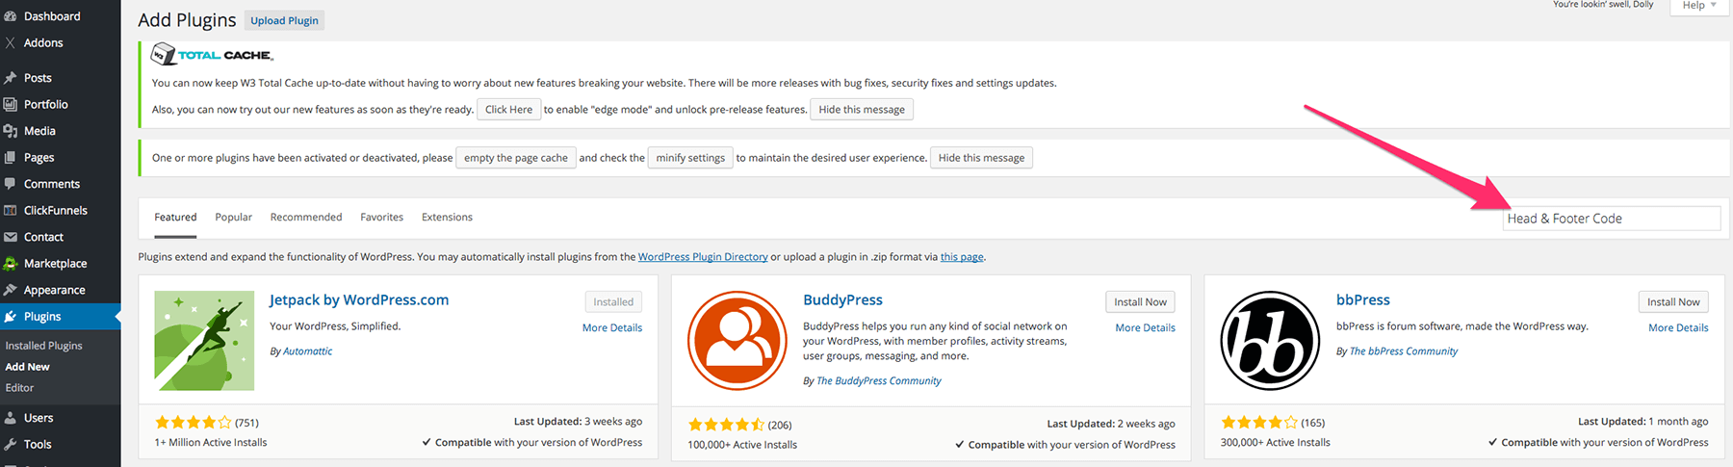Open Installed Plugins submenu item
Screen dimensions: 1733x467
[44, 346]
